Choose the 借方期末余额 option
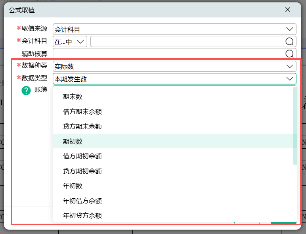306x234 pixels. (x=82, y=112)
